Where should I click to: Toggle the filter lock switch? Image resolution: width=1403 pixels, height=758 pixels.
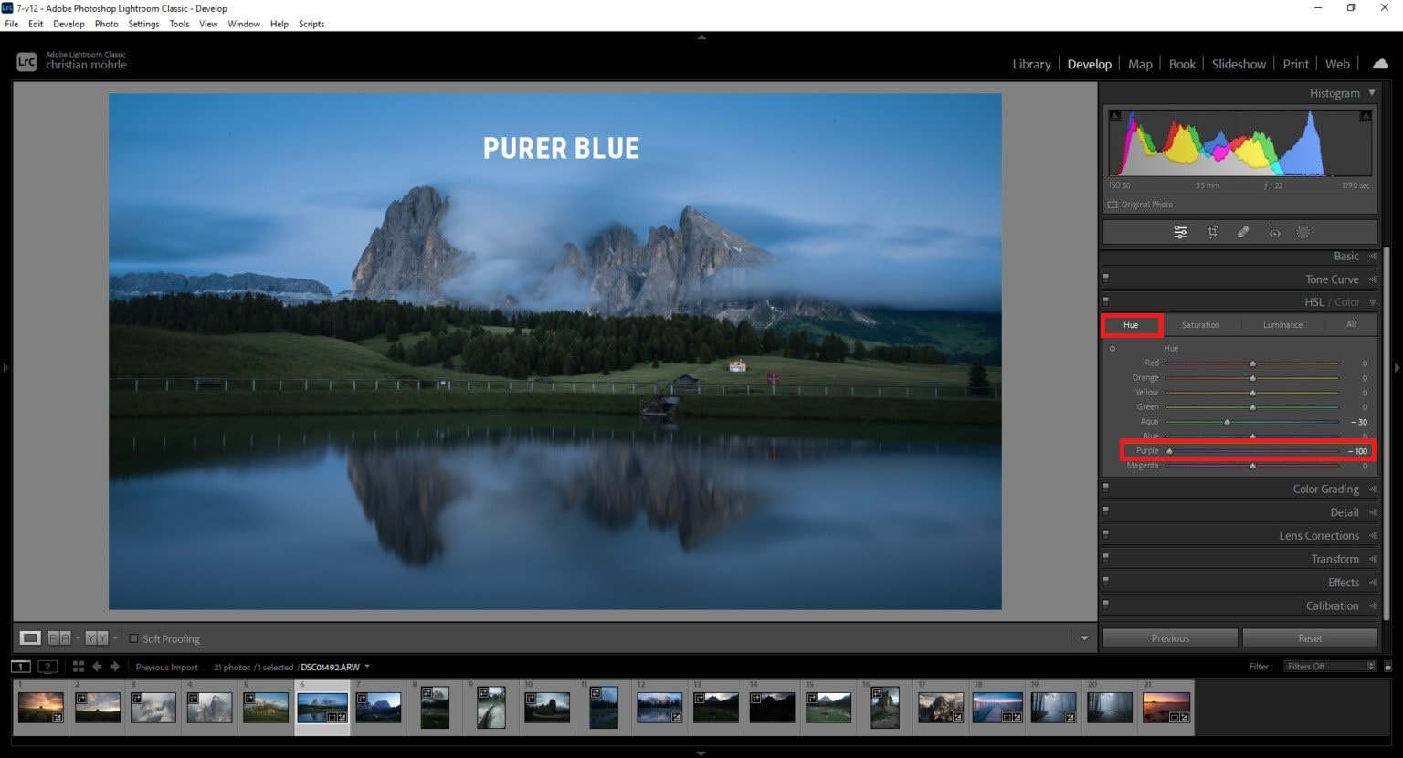tap(1387, 667)
